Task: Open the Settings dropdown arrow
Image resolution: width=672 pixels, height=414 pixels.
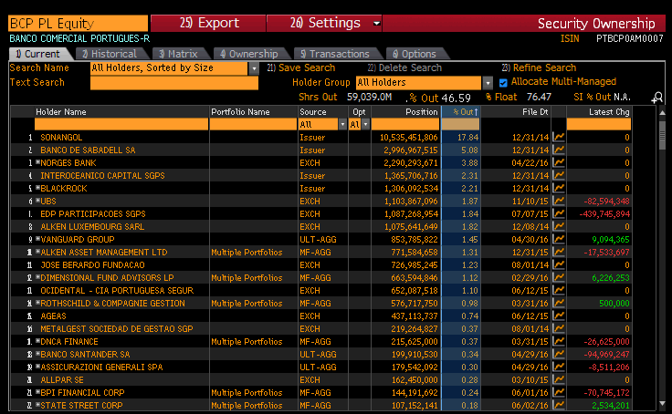Action: (x=376, y=23)
